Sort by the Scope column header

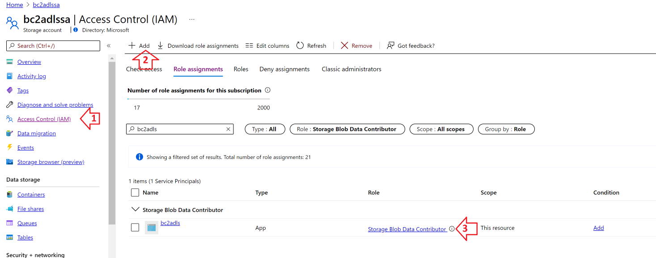pos(488,192)
